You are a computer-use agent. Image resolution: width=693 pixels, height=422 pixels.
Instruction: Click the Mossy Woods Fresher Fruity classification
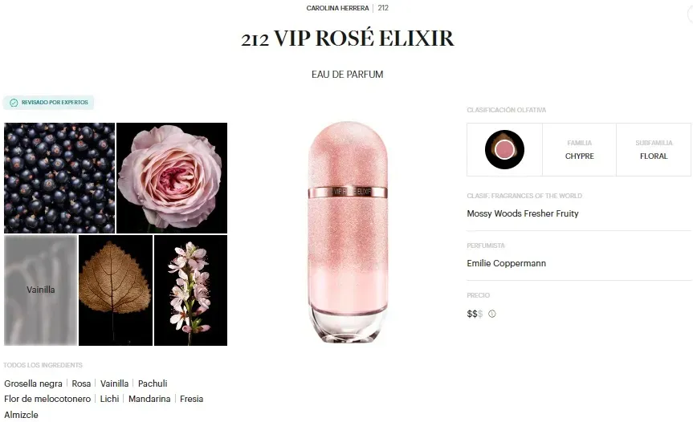(523, 213)
